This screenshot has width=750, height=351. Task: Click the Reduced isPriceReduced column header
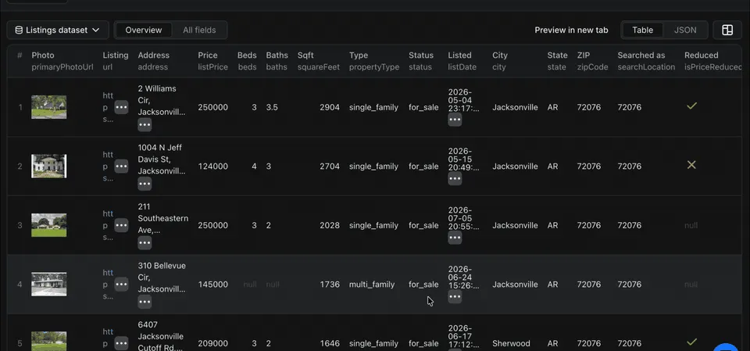click(x=712, y=61)
